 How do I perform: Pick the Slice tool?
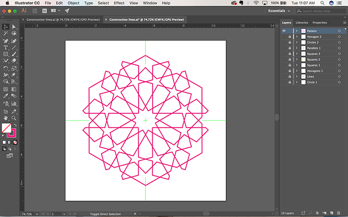tap(14, 111)
